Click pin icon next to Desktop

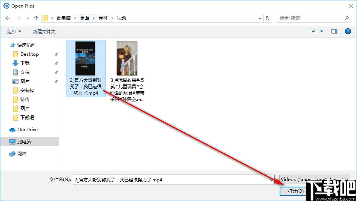pyautogui.click(x=56, y=54)
